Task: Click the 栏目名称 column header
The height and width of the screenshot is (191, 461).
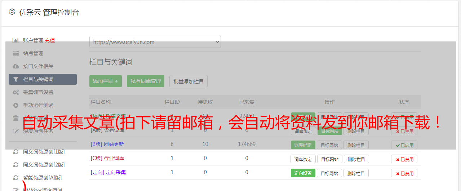Action: coord(101,102)
